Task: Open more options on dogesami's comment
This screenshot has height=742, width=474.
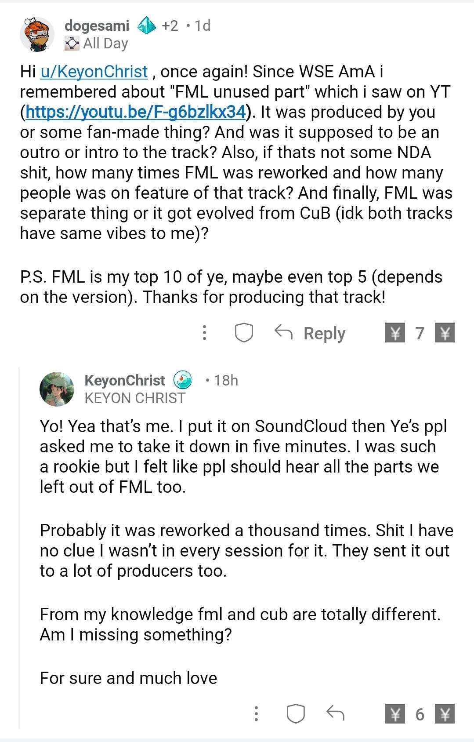Action: pyautogui.click(x=204, y=333)
